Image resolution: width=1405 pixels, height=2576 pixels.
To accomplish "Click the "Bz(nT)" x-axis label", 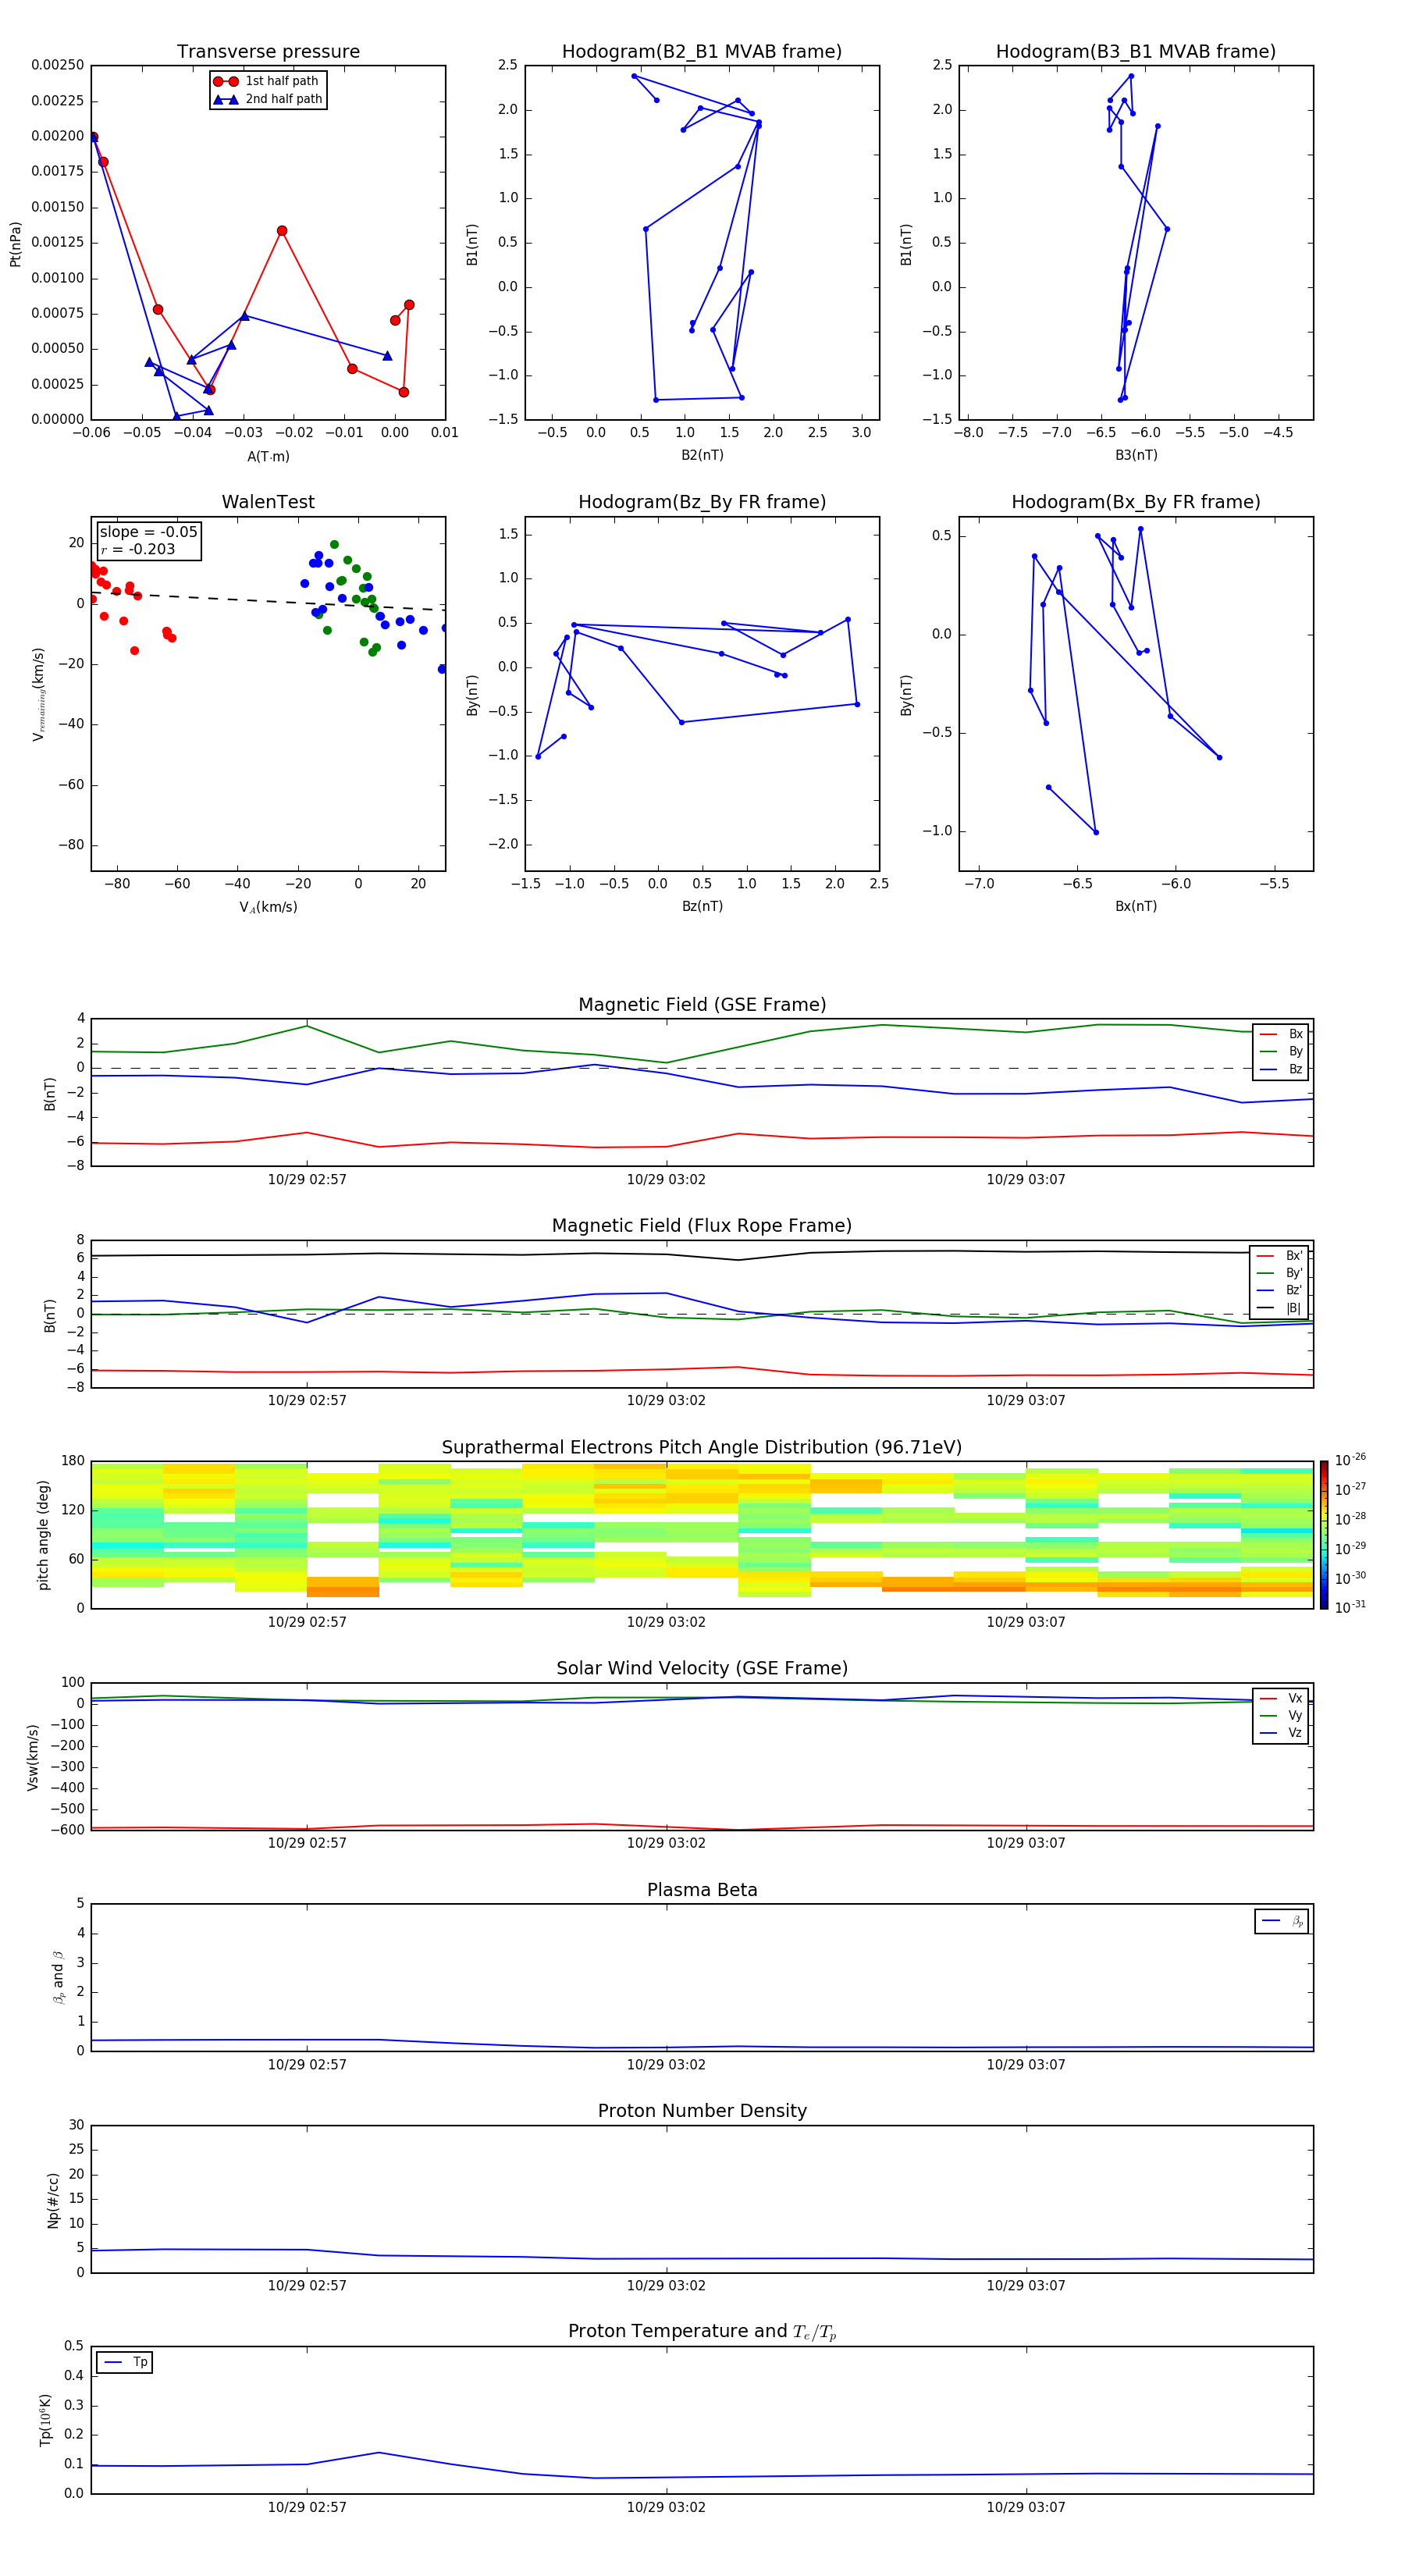I will coord(702,907).
